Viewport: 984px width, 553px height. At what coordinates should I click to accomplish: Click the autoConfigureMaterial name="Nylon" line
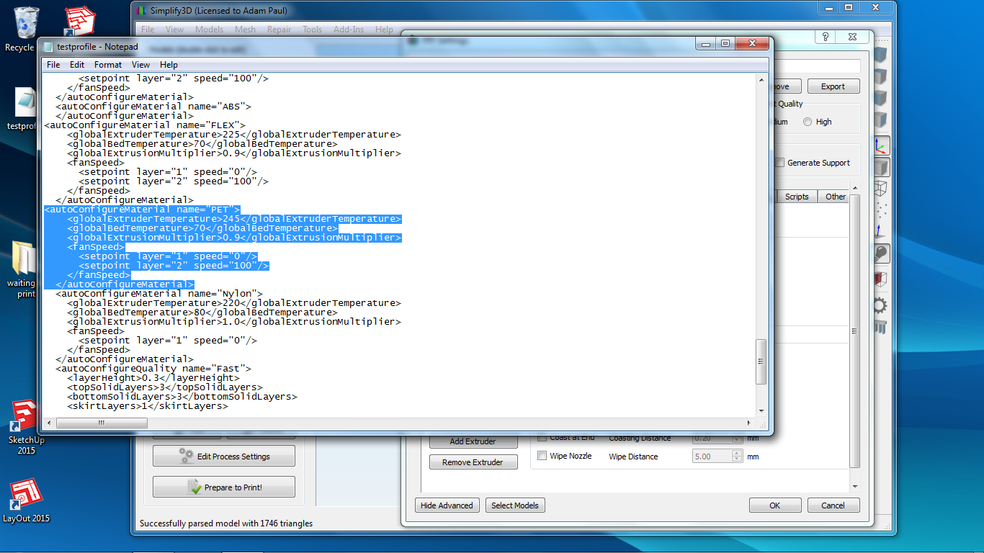tap(159, 294)
